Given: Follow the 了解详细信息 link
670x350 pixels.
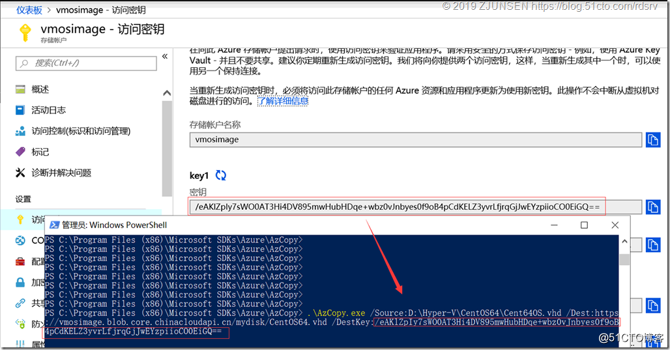Looking at the screenshot, I should pos(283,101).
